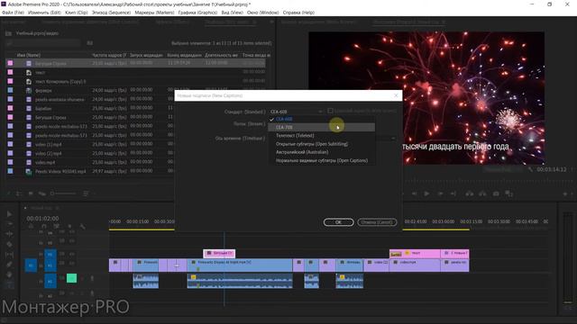
Task: Click label color swatch of текст row
Action: tap(10, 72)
